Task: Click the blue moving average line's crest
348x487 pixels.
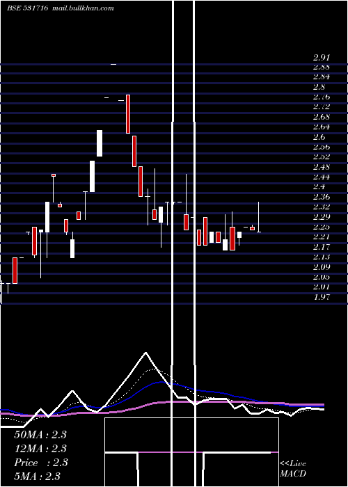Action: pos(161,382)
